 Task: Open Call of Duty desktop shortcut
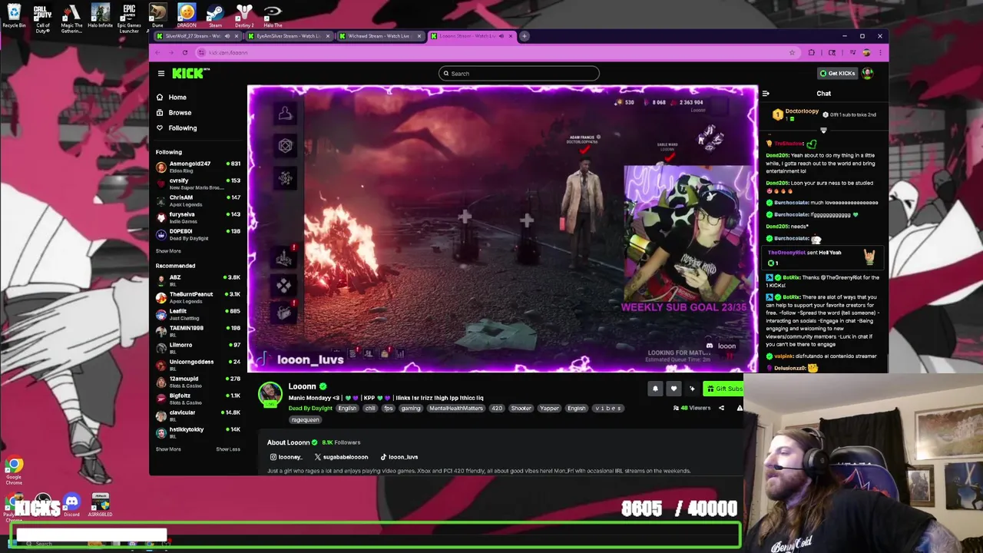[x=43, y=18]
